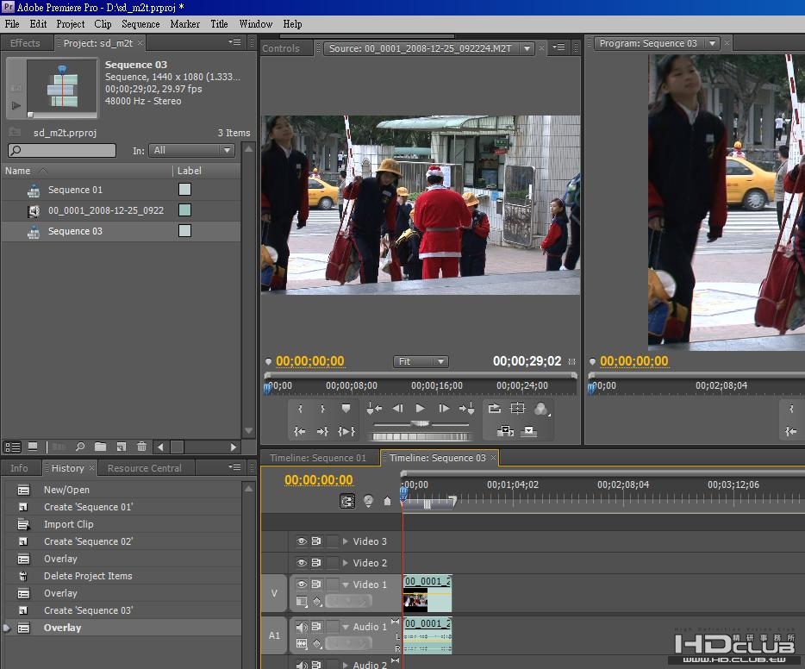
Task: Mute the Audio 1 track speaker
Action: click(302, 627)
